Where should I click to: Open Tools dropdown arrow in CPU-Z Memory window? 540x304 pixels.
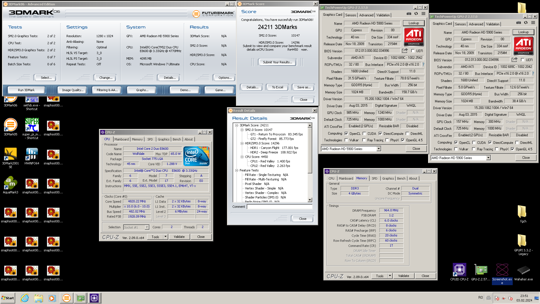pos(390,276)
